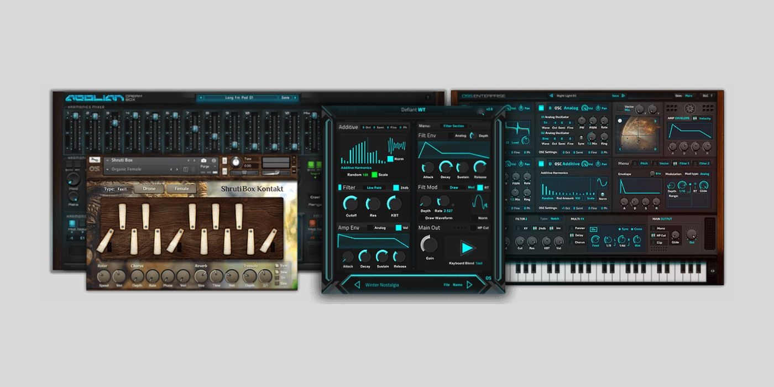Enable the Delay effect in Multi FX

point(572,235)
